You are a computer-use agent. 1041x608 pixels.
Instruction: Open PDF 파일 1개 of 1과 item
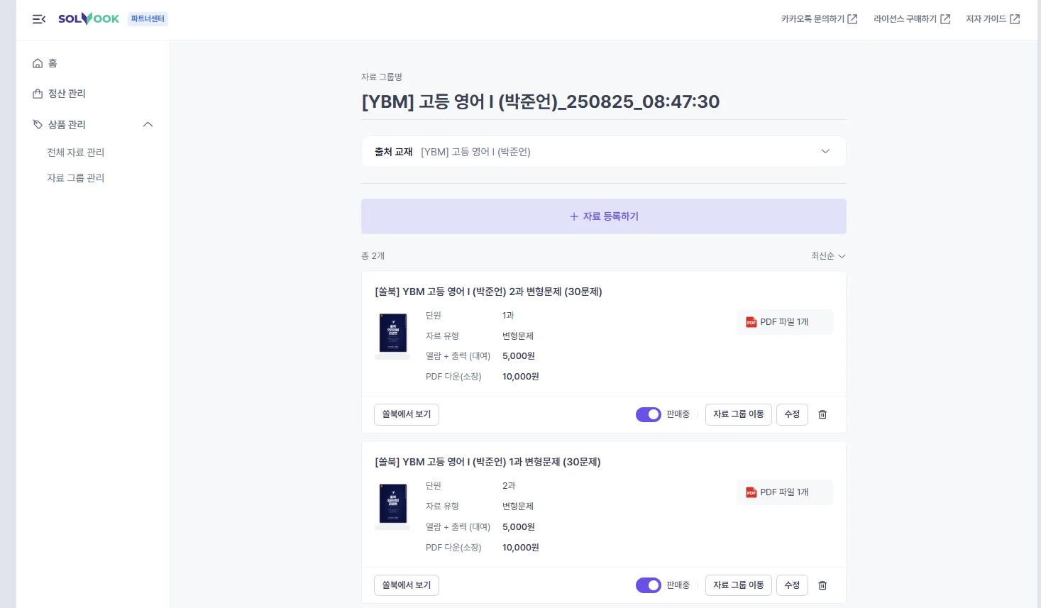(785, 492)
